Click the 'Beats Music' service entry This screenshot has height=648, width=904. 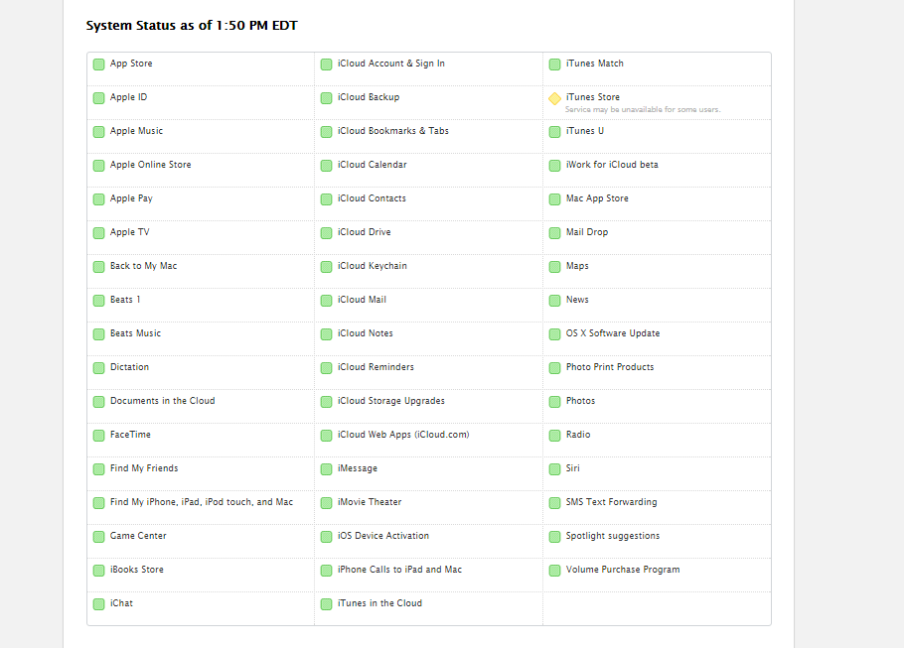135,332
